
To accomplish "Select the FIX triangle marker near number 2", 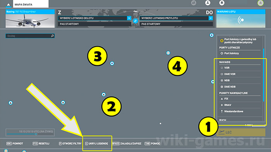I will coord(103,95).
